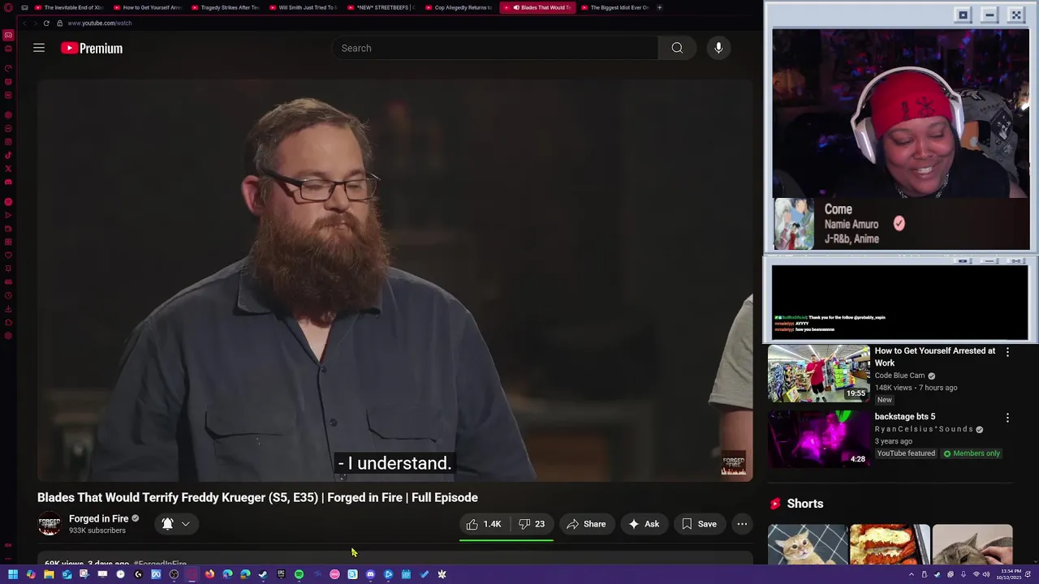Open Code Blue Cam channel link
This screenshot has height=584, width=1039.
[899, 376]
